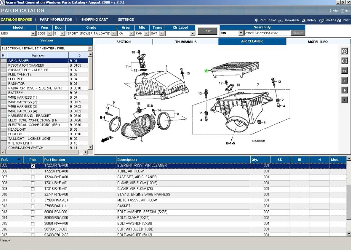Tick the checkbox for CLAMP, AIR FLOW (78)
The width and height of the screenshot is (351, 250).
33,189
